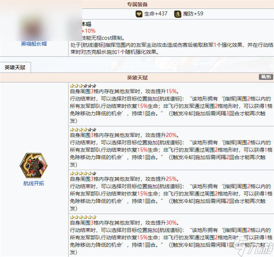
Task: Click star rating above the 30% attack talent
Action: click(x=83, y=217)
